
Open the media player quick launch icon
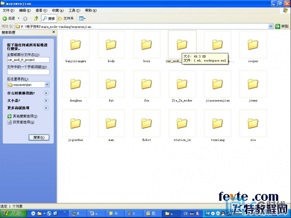click(x=33, y=214)
